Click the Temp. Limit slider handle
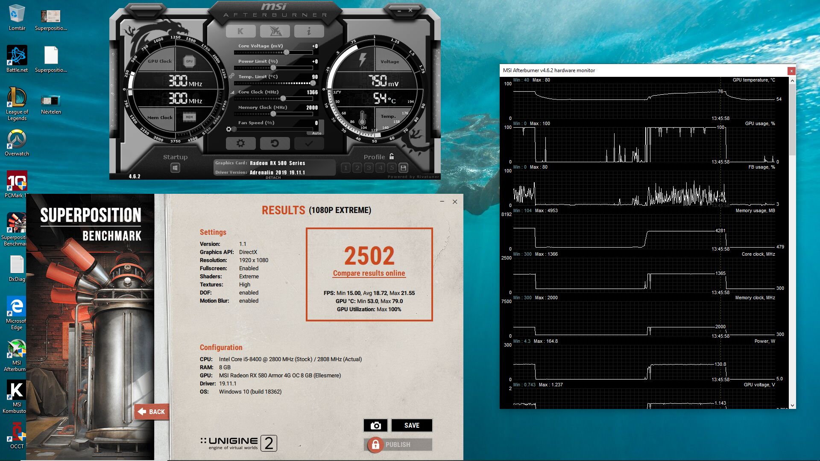The image size is (820, 461). 313,83
